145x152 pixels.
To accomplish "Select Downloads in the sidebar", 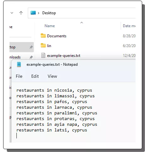I will [x=15, y=57].
